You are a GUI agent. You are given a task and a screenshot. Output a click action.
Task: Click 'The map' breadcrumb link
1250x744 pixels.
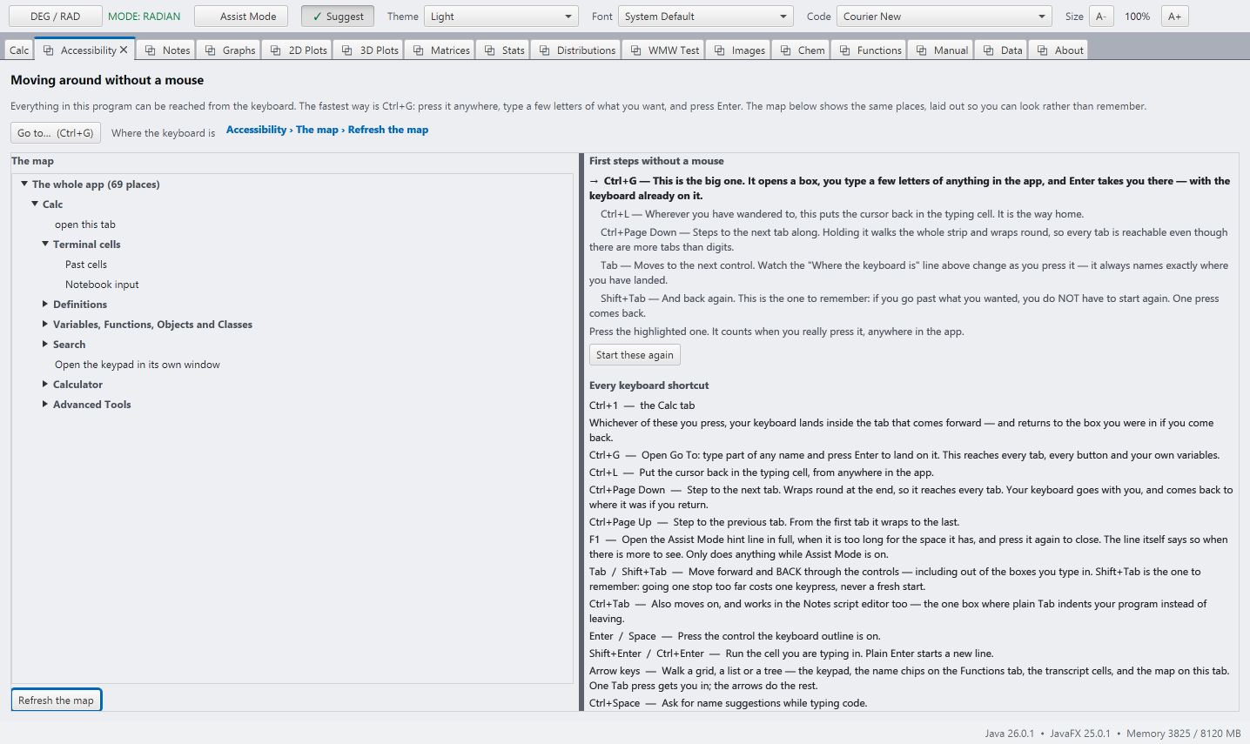click(317, 130)
